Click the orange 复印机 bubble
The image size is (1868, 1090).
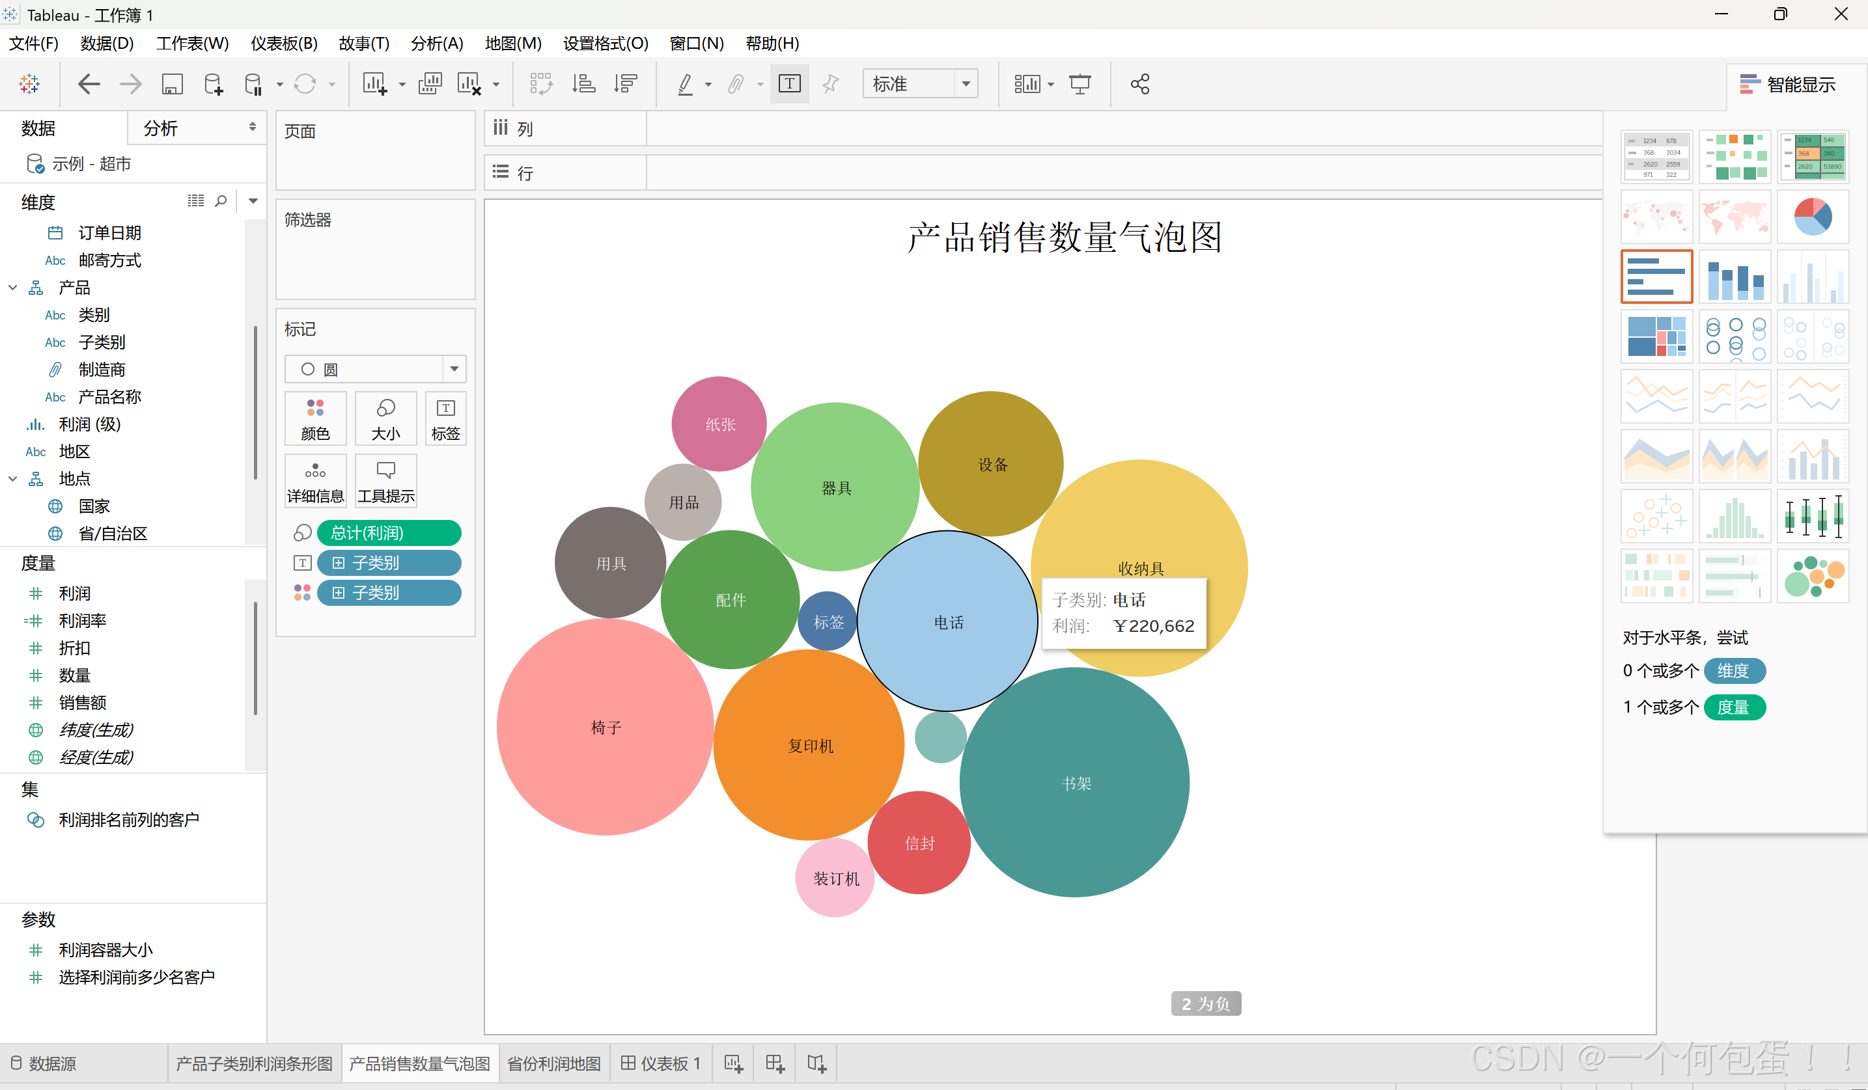[x=809, y=744]
